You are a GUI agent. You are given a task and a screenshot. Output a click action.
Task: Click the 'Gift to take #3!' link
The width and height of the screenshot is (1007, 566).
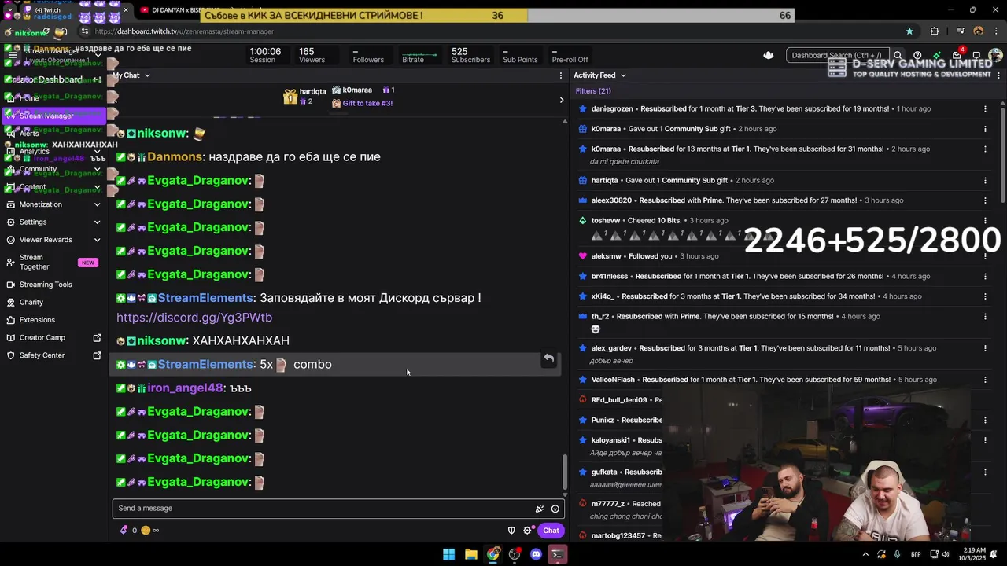click(367, 103)
